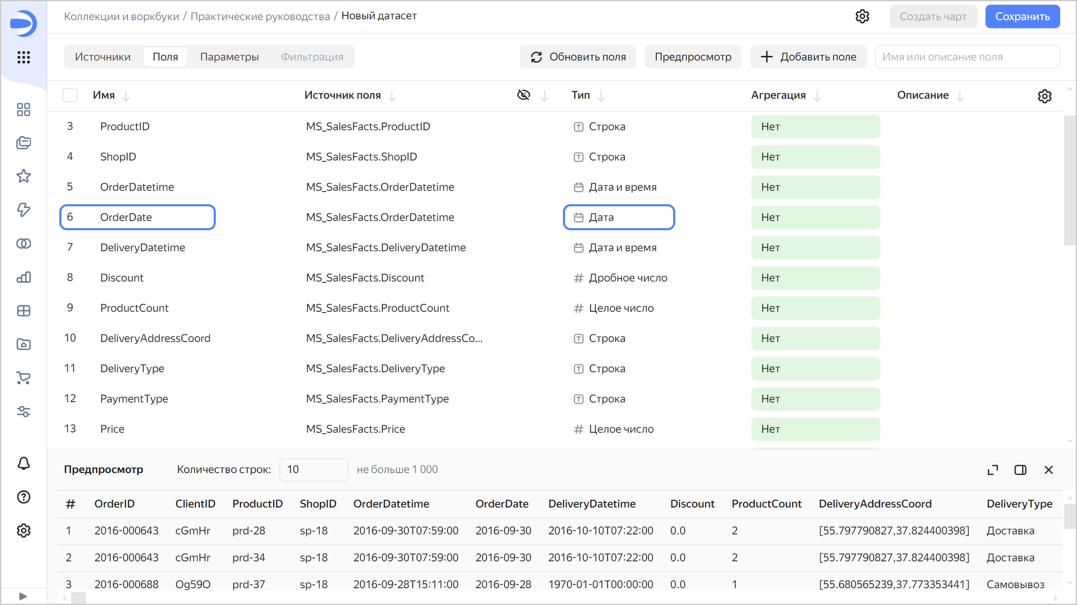This screenshot has height=605, width=1077.
Task: Open charts section in sidebar
Action: (24, 277)
